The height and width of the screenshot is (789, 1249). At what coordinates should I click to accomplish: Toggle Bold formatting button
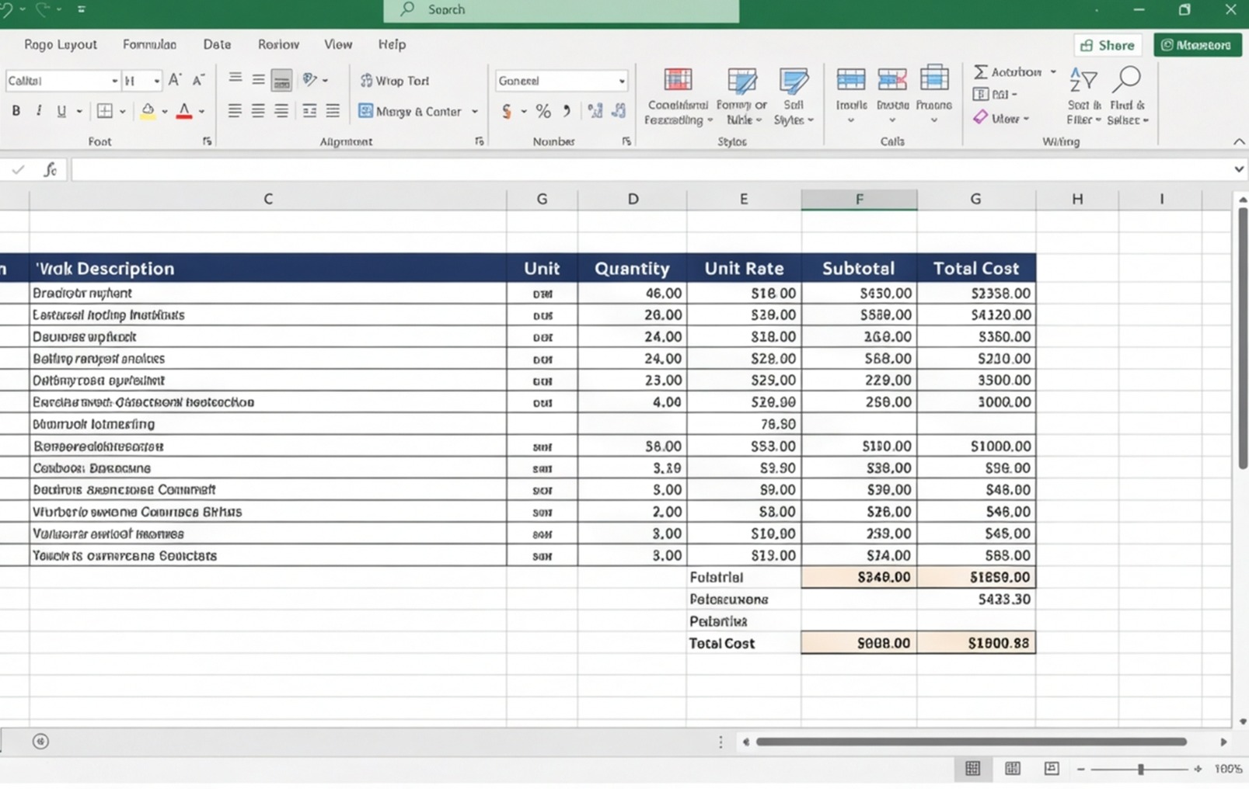16,111
